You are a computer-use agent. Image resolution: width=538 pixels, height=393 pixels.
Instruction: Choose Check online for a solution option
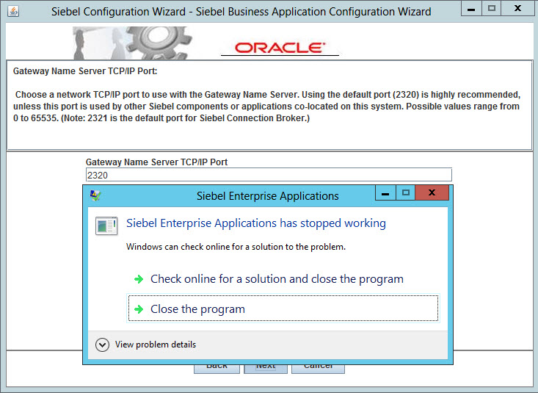point(283,279)
